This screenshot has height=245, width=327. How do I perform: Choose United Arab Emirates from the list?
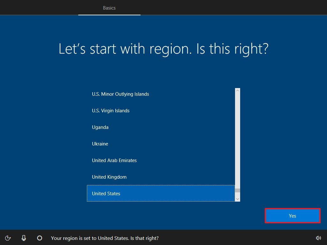pos(114,160)
